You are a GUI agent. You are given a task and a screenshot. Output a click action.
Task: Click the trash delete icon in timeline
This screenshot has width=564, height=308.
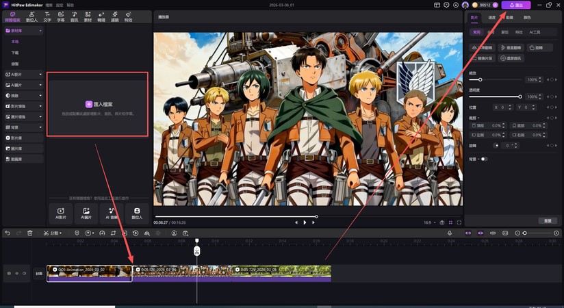29,233
